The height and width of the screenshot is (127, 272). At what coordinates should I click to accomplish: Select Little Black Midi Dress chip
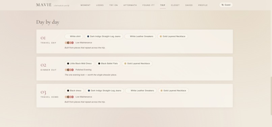click(79, 63)
